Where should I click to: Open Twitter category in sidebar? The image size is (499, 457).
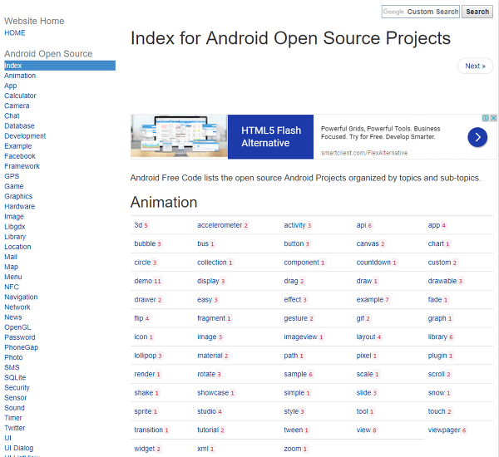tap(14, 428)
